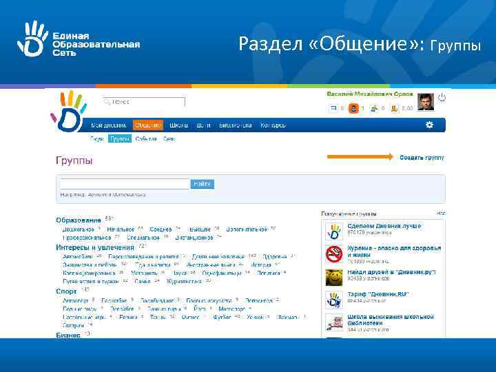Click the user name Василий Михайлович Орлов
The height and width of the screenshot is (372, 496).
click(370, 94)
